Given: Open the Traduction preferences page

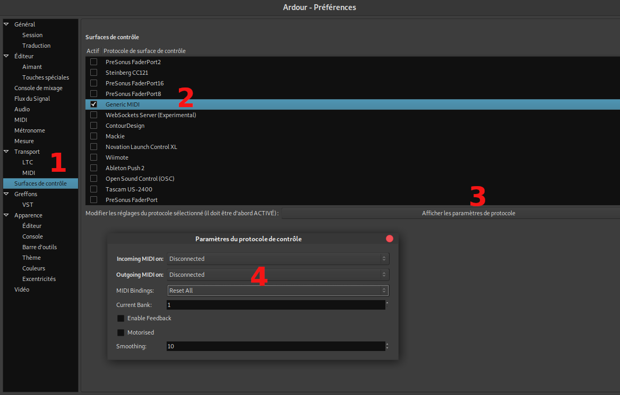Looking at the screenshot, I should pyautogui.click(x=37, y=46).
